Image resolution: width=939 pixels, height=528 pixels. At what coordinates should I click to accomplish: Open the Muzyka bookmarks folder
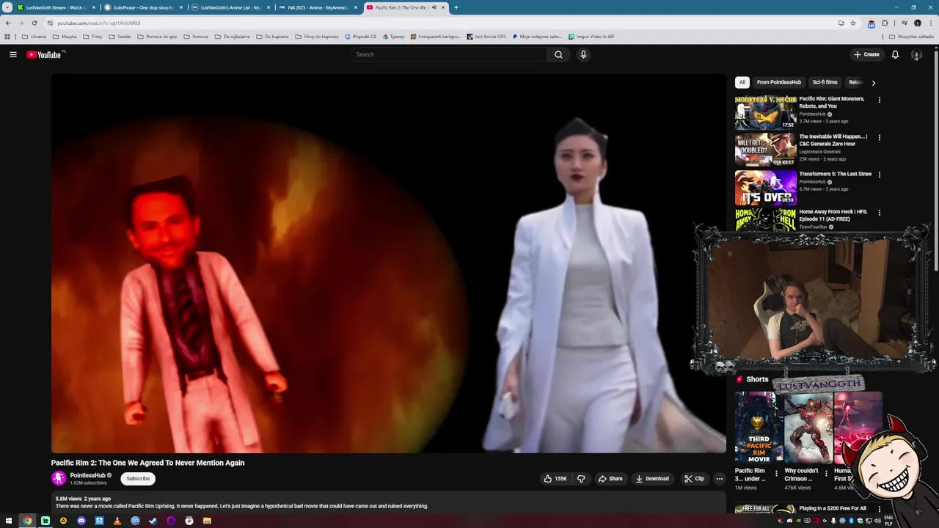(65, 36)
